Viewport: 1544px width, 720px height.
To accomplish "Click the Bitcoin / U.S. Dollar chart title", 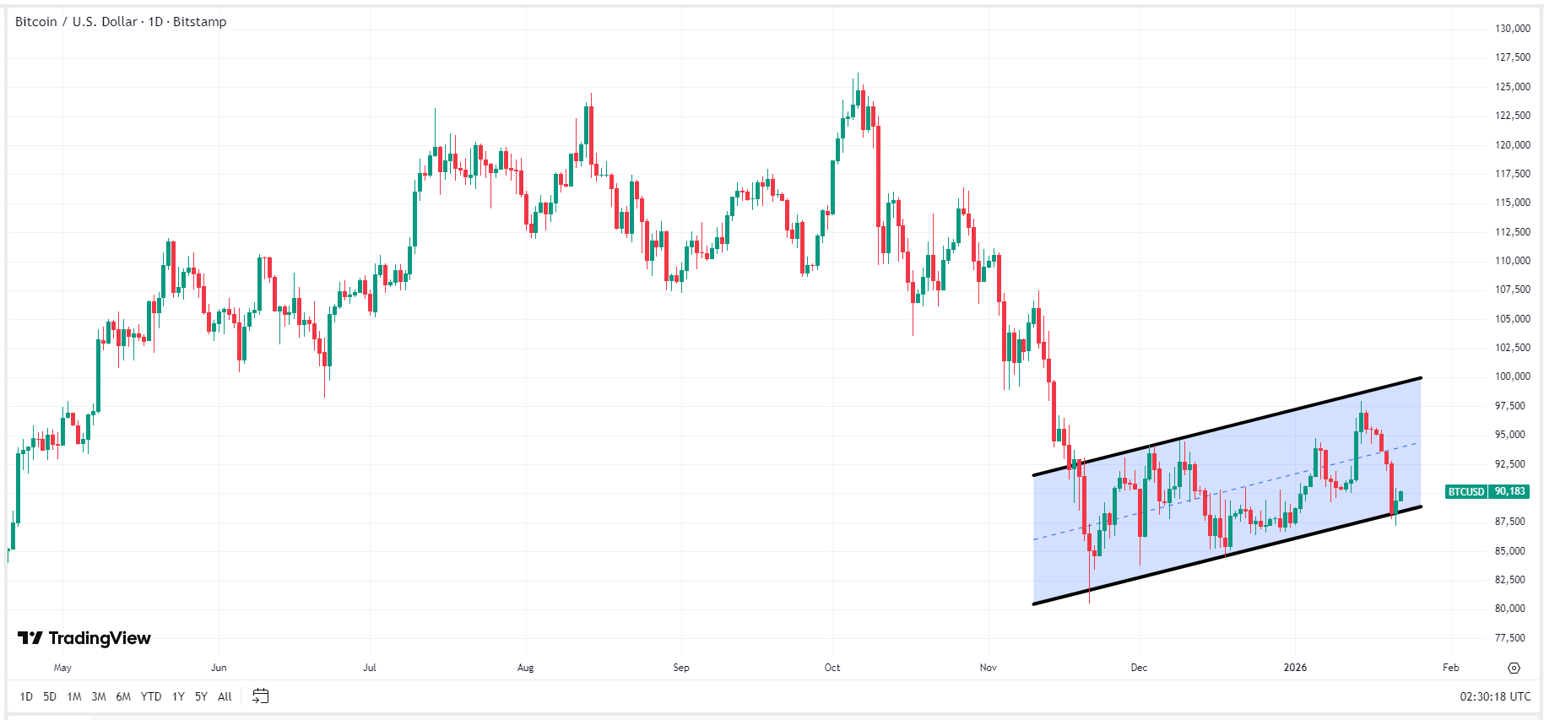I will 121,22.
